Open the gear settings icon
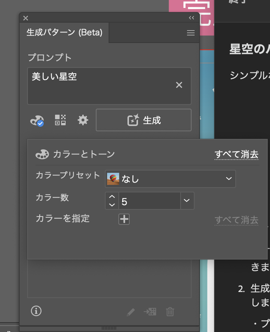The width and height of the screenshot is (270, 332). [x=83, y=120]
